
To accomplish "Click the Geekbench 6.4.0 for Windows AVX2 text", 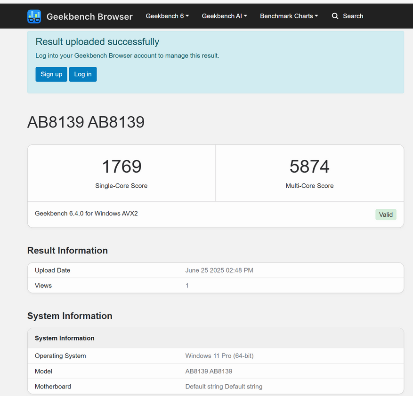I will coord(86,214).
